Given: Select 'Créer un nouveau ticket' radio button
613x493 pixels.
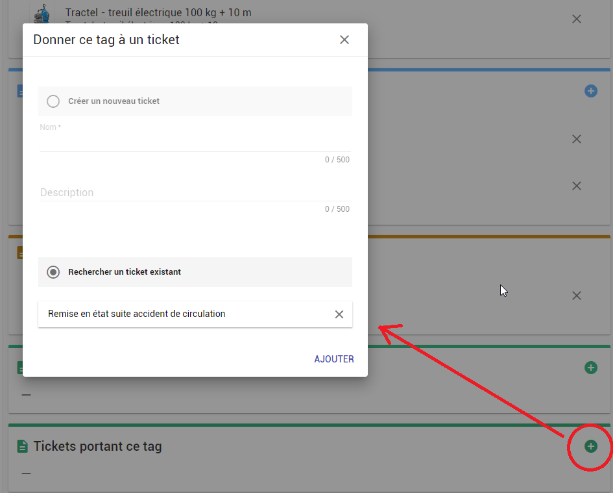Looking at the screenshot, I should (x=53, y=101).
